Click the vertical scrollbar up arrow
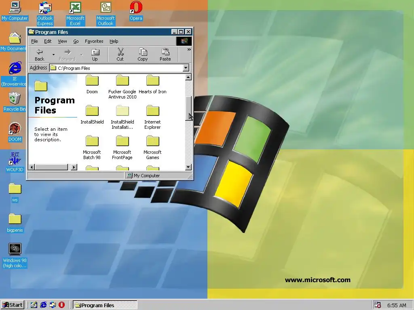The image size is (414, 310). [x=188, y=77]
